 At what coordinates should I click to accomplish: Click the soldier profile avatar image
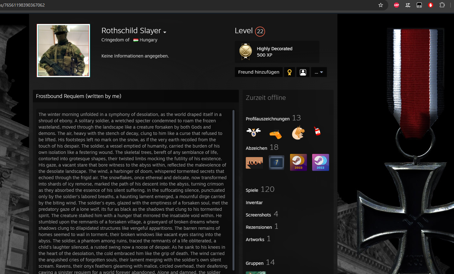(x=64, y=51)
